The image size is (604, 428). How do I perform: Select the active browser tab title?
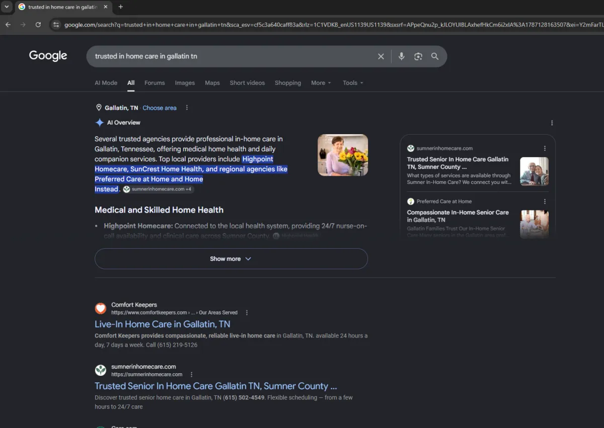(62, 7)
